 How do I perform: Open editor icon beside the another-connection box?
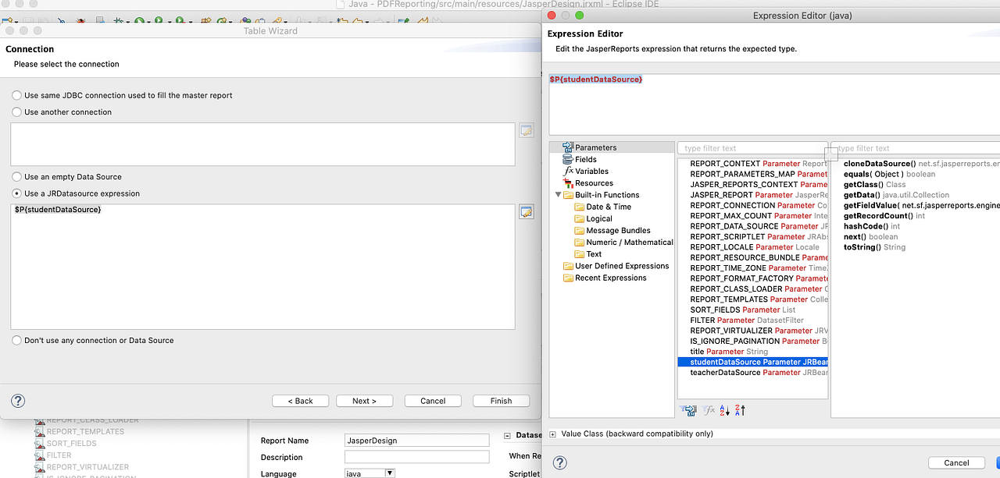point(527,130)
